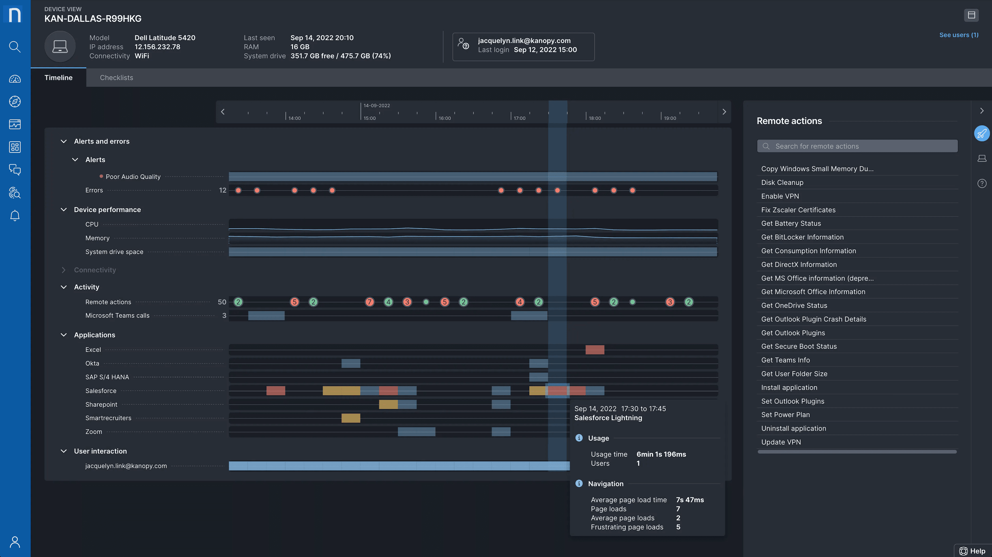Open the compass explore icon in sidebar
Viewport: 992px width, 557px height.
(15, 101)
